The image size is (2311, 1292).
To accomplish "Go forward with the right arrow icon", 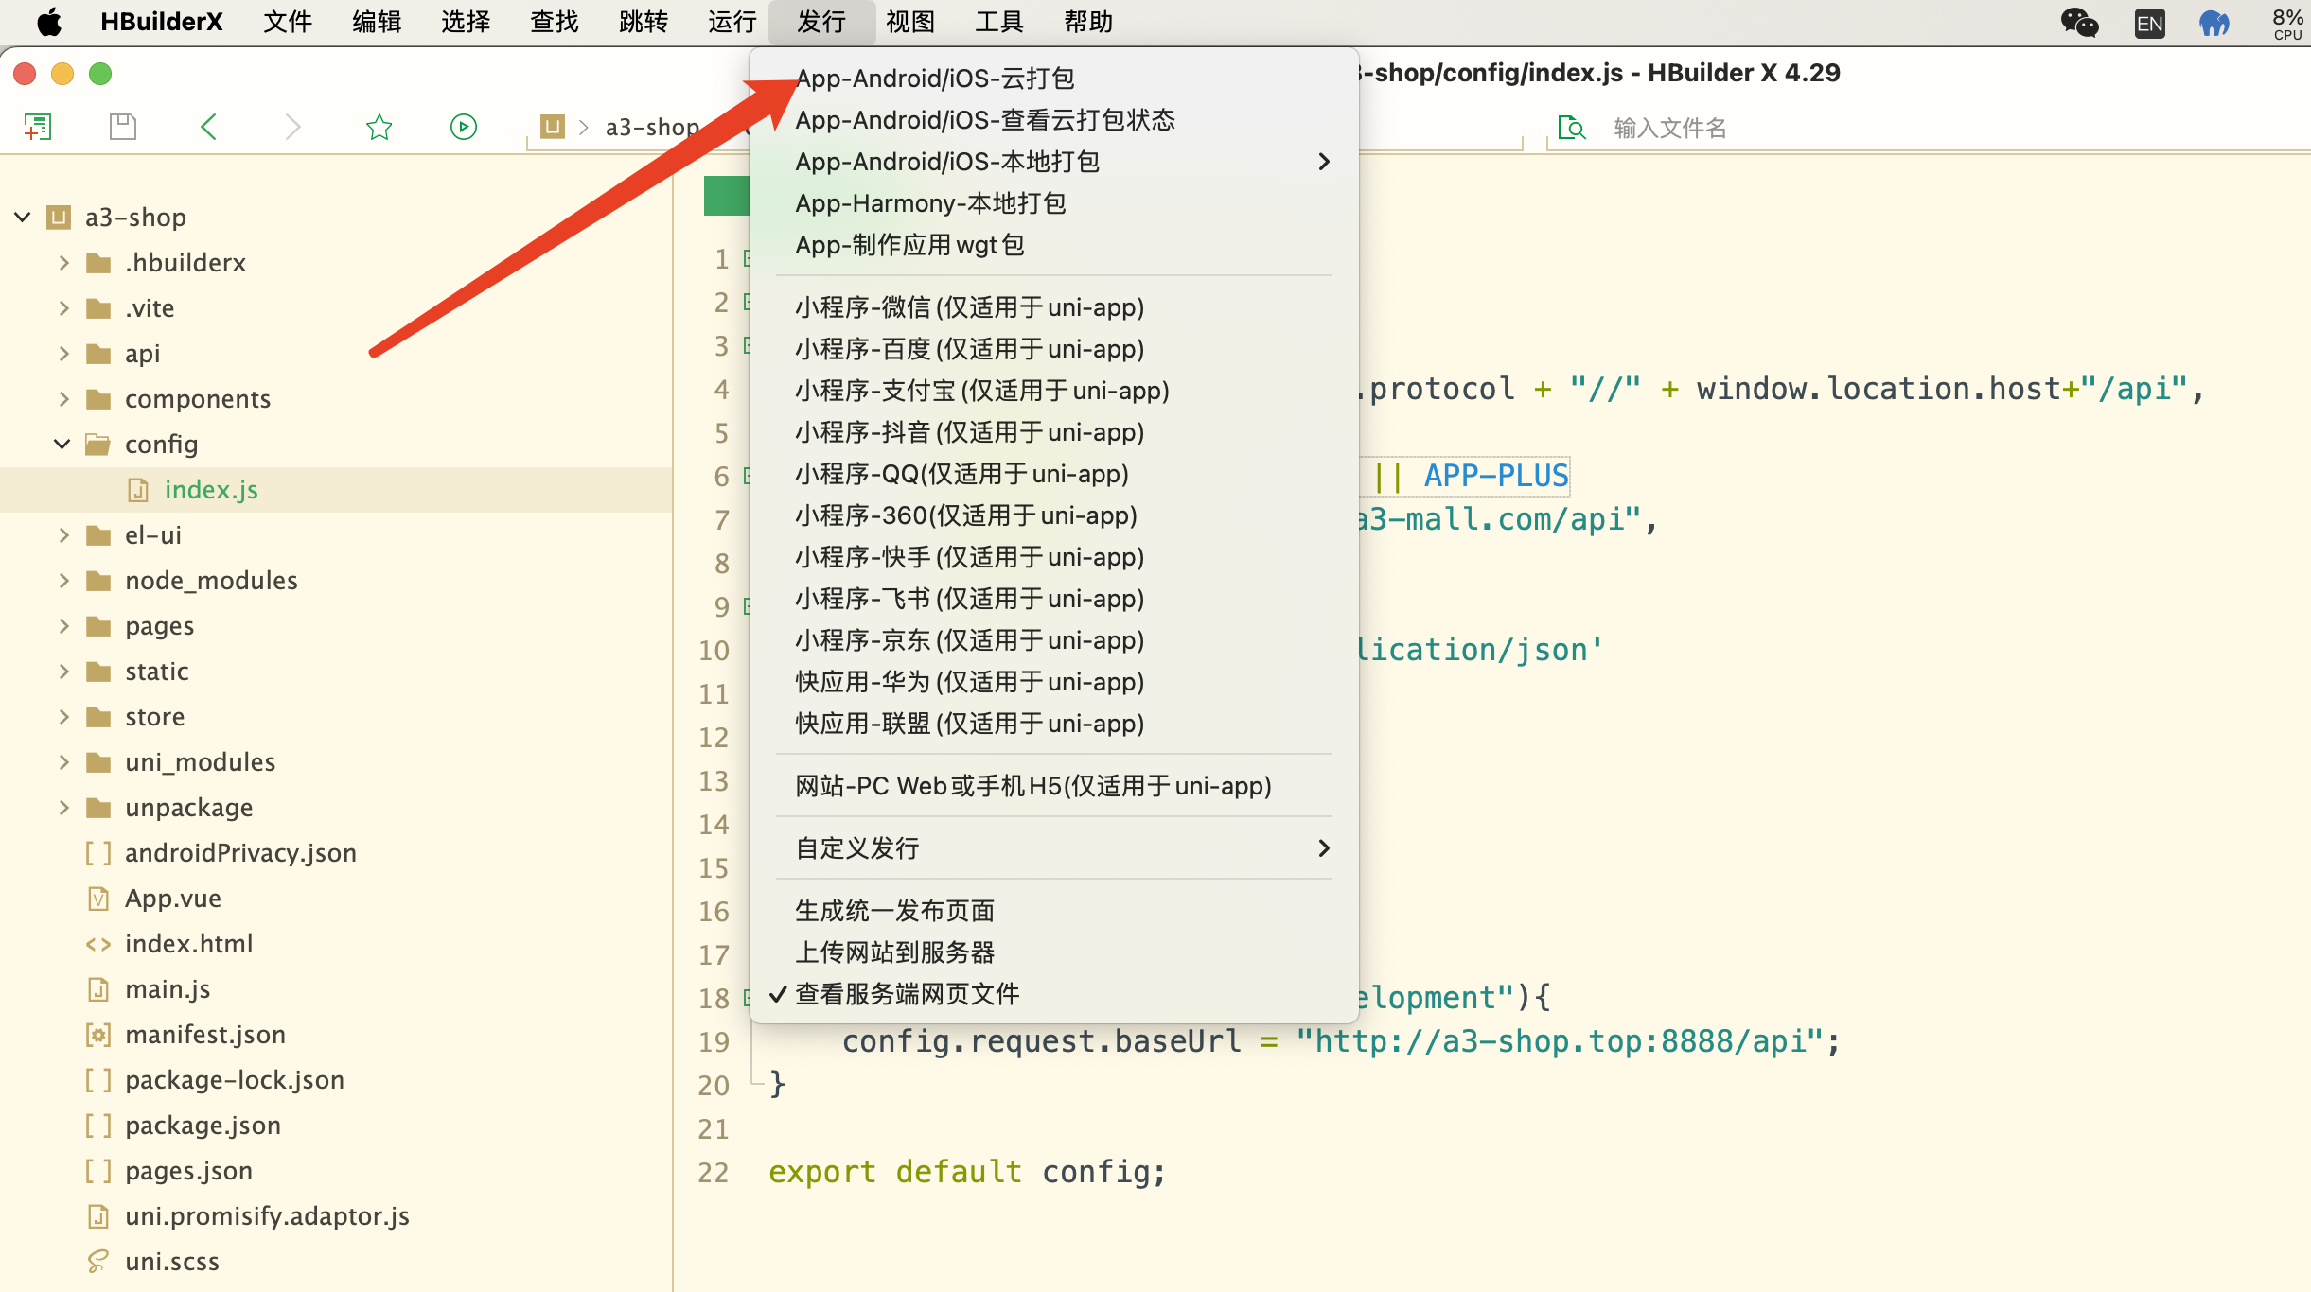I will coord(292,126).
